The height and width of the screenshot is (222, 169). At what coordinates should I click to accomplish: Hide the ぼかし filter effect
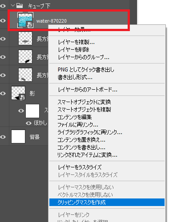click(28, 123)
